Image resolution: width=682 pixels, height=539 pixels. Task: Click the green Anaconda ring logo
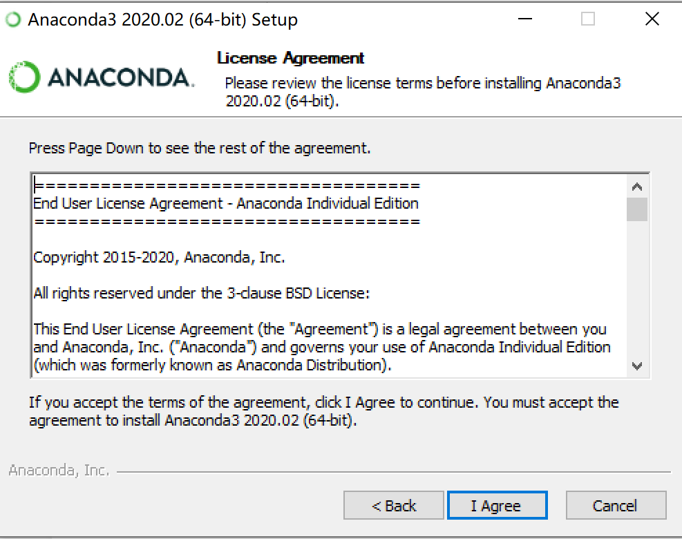[24, 77]
